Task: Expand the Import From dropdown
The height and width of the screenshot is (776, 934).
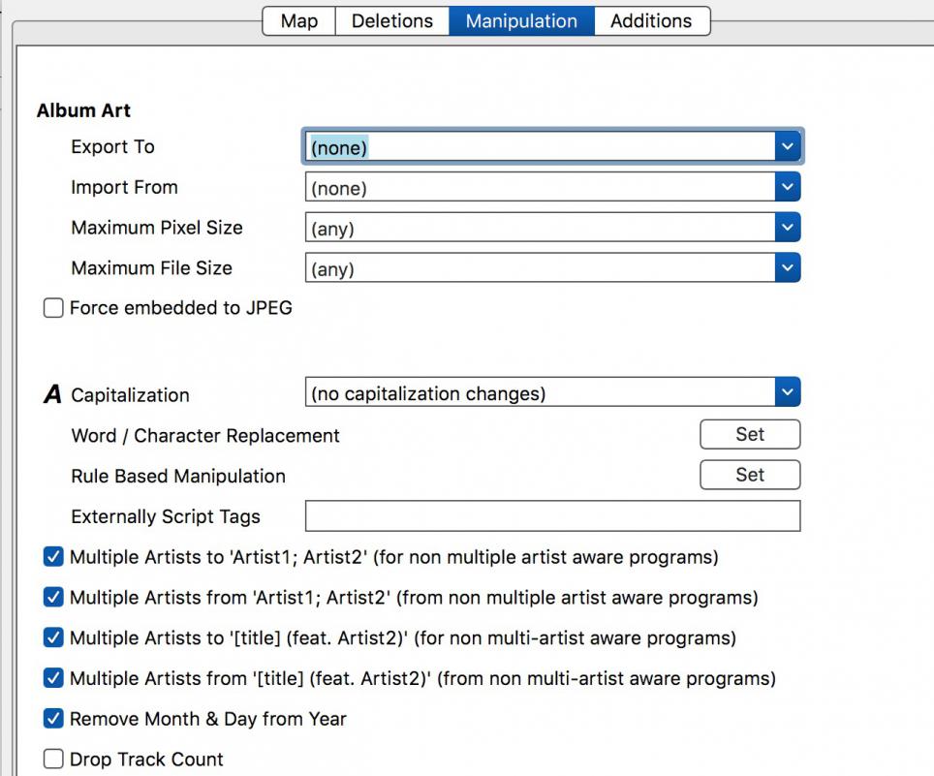Action: (788, 187)
